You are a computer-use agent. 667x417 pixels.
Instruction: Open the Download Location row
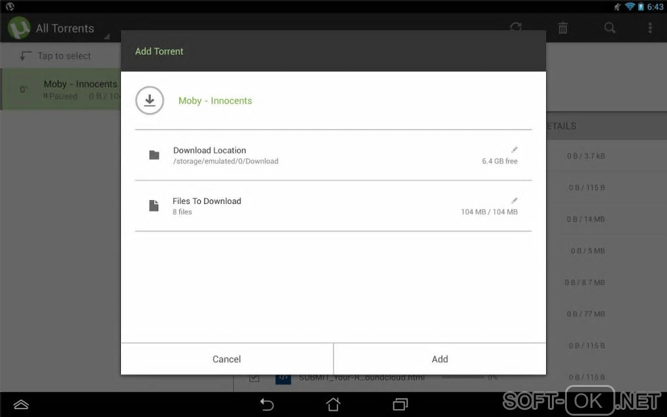(333, 155)
